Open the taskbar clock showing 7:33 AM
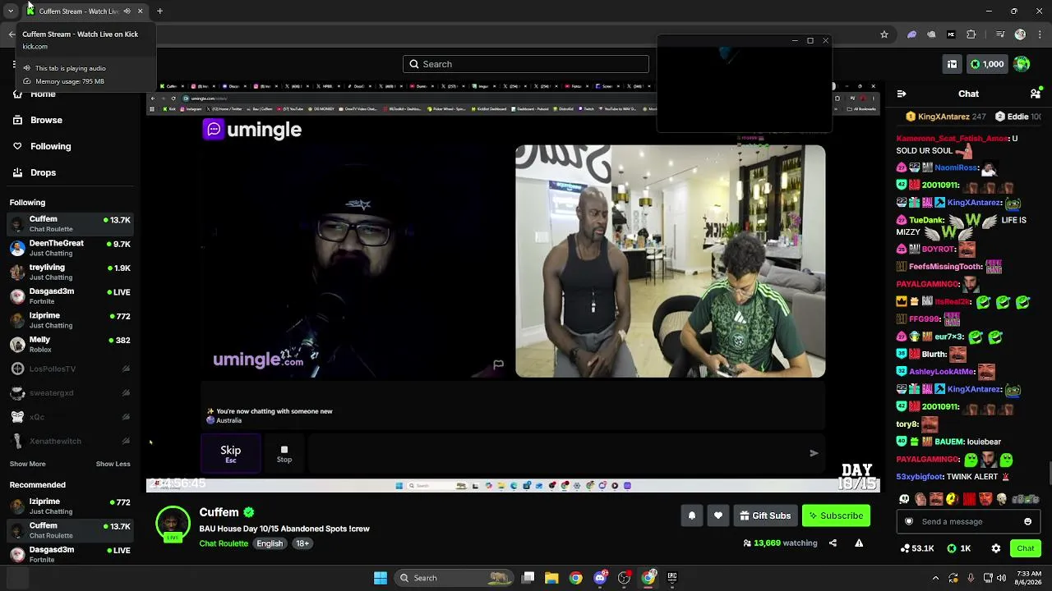The image size is (1052, 591). pyautogui.click(x=1028, y=578)
